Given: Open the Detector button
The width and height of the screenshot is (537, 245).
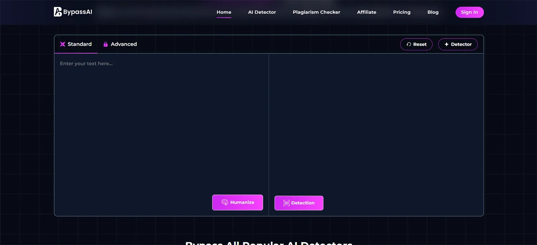Looking at the screenshot, I should (x=458, y=44).
